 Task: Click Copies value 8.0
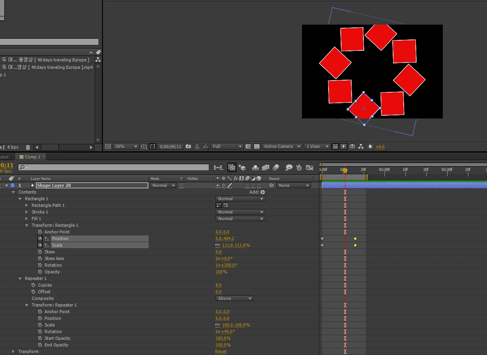click(218, 285)
